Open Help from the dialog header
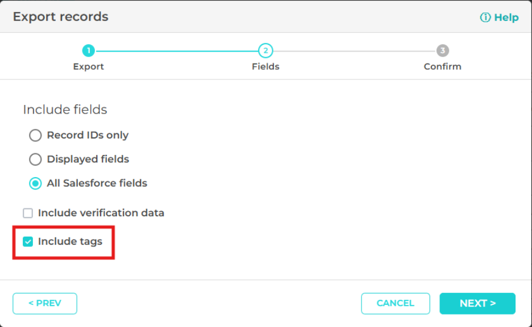Image resolution: width=532 pixels, height=327 pixels. (x=505, y=17)
